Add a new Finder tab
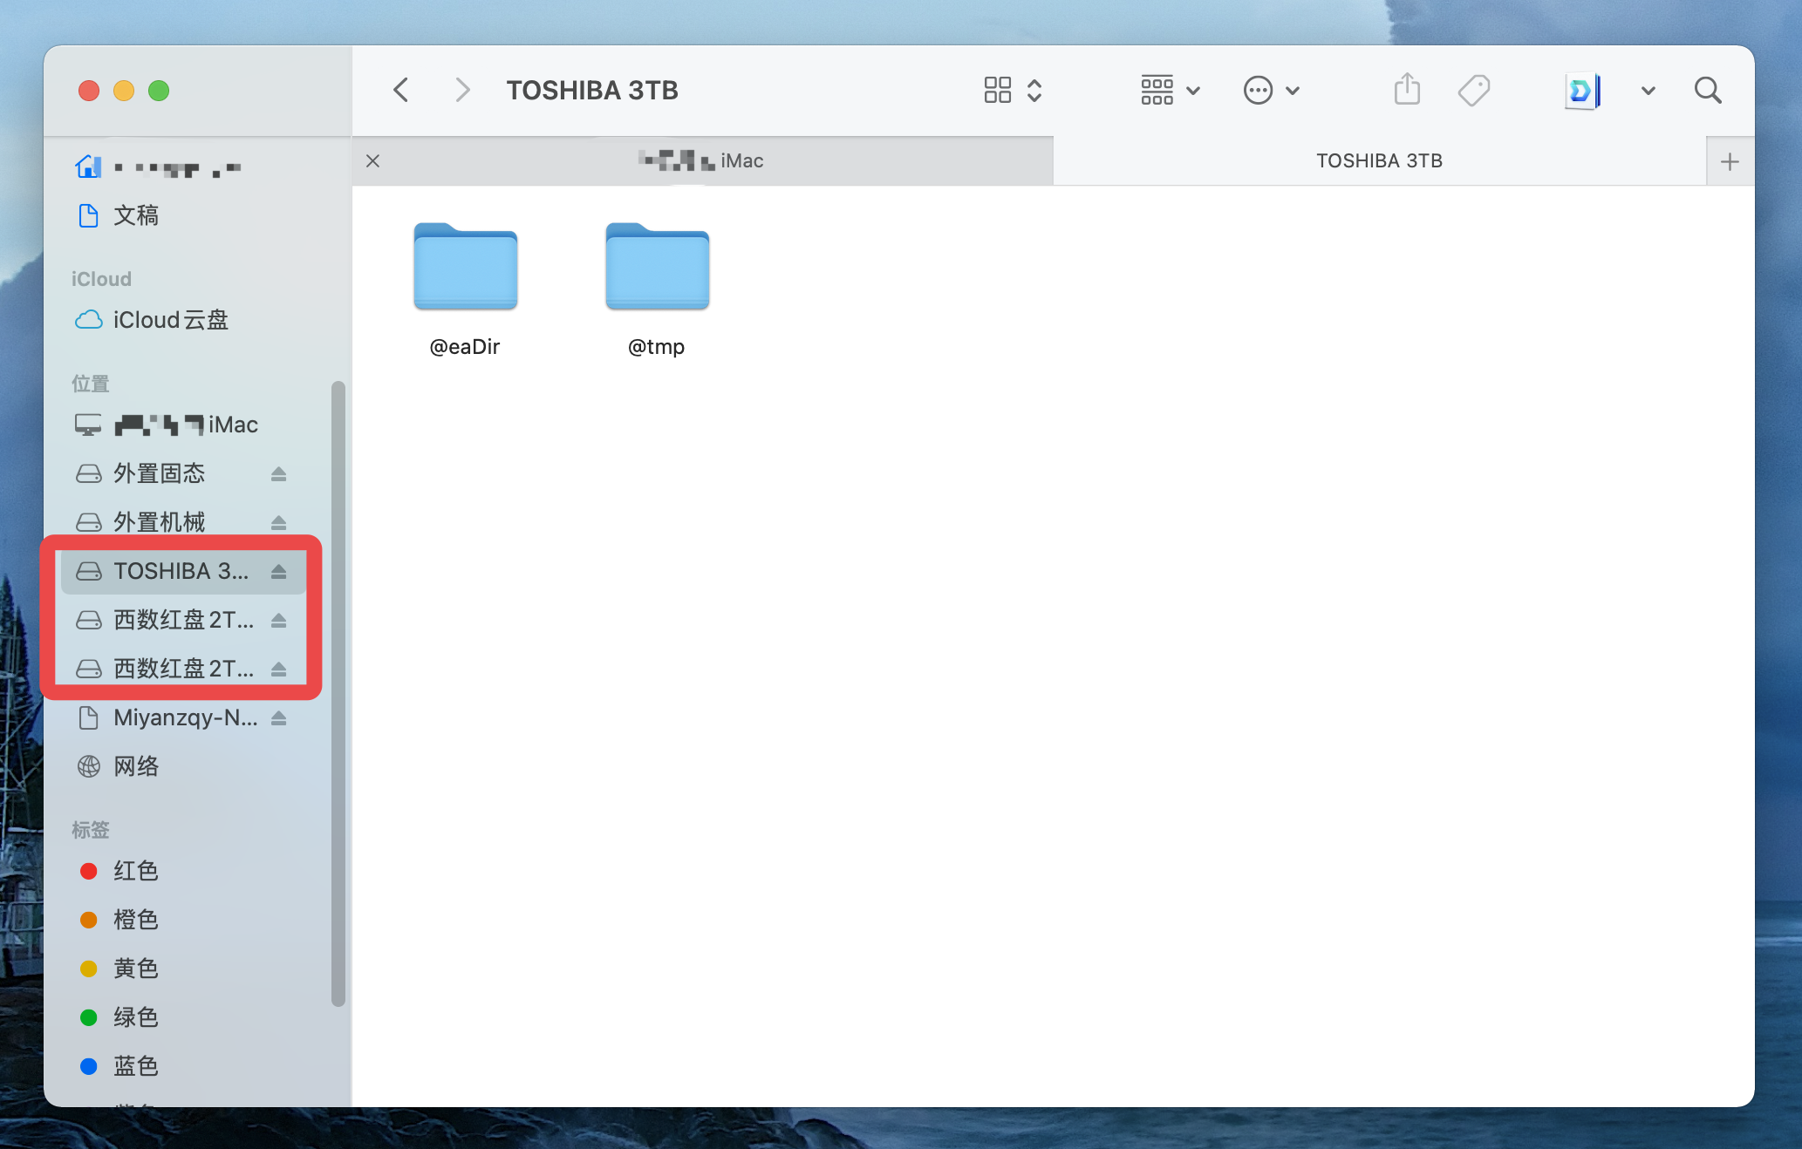The height and width of the screenshot is (1149, 1802). coord(1729,161)
